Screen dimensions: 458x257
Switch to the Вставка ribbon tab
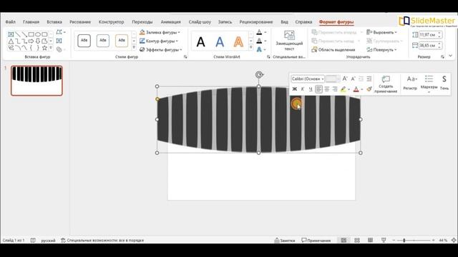click(54, 22)
